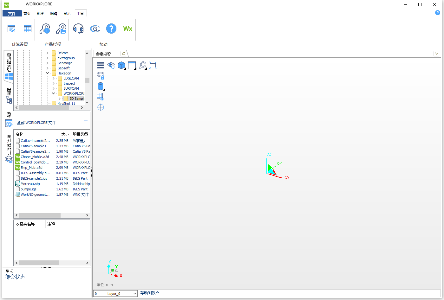This screenshot has width=444, height=300.
Task: Switch to the 创建 ribbon tab
Action: click(x=40, y=13)
